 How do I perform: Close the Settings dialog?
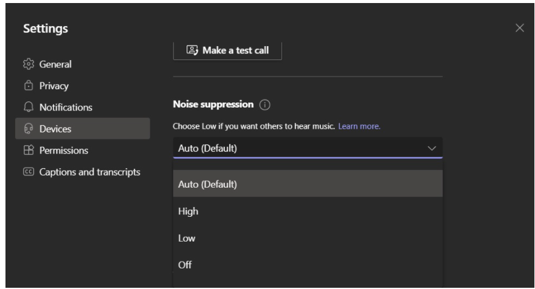(520, 28)
